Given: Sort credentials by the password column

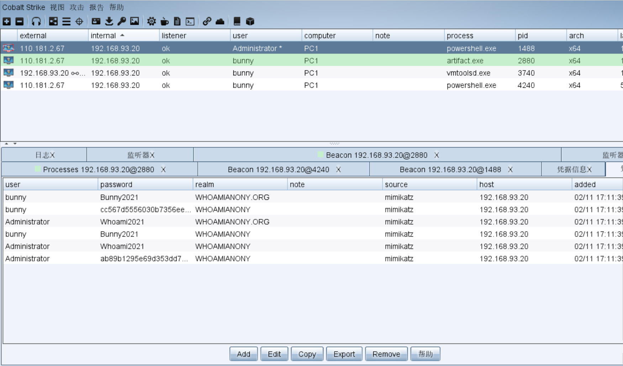Looking at the screenshot, I should [x=145, y=184].
